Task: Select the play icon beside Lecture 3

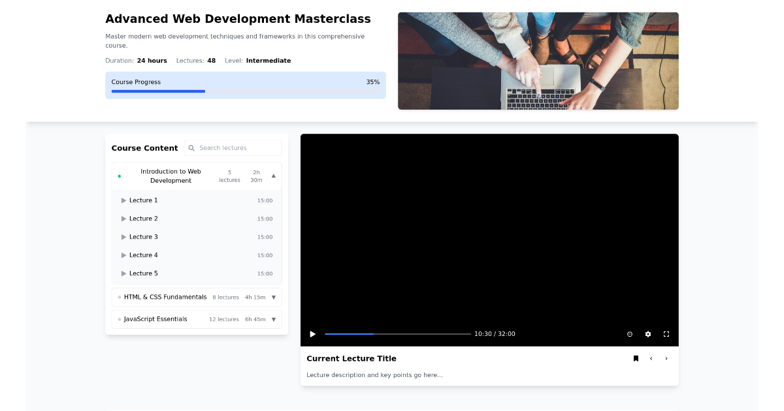Action: pos(123,237)
